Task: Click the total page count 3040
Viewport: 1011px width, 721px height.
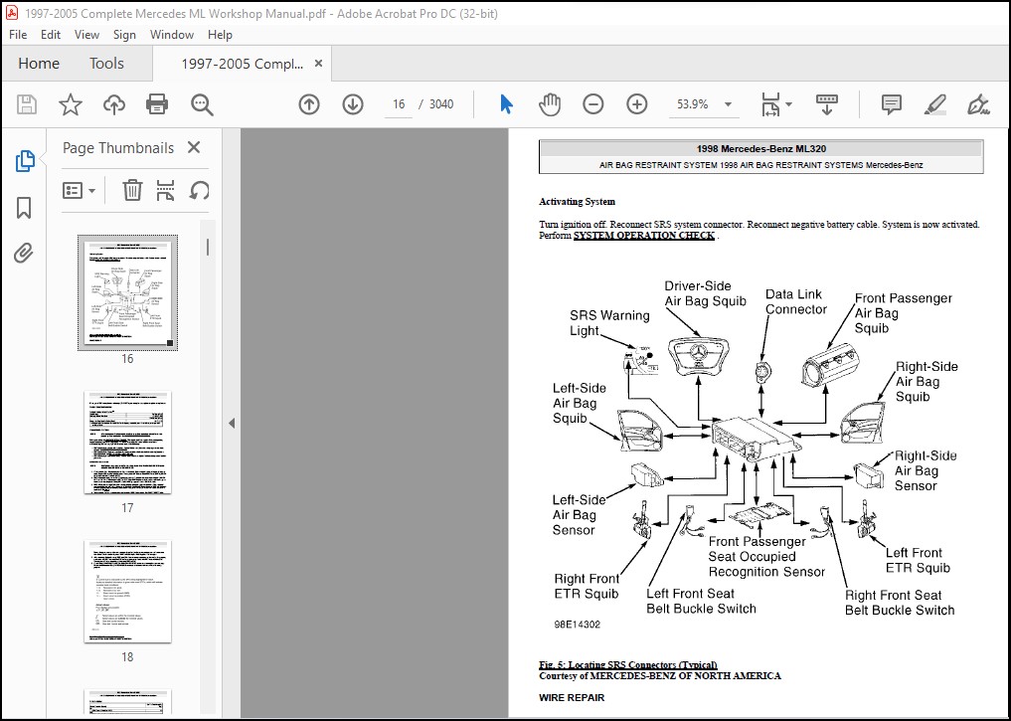Action: pyautogui.click(x=441, y=104)
